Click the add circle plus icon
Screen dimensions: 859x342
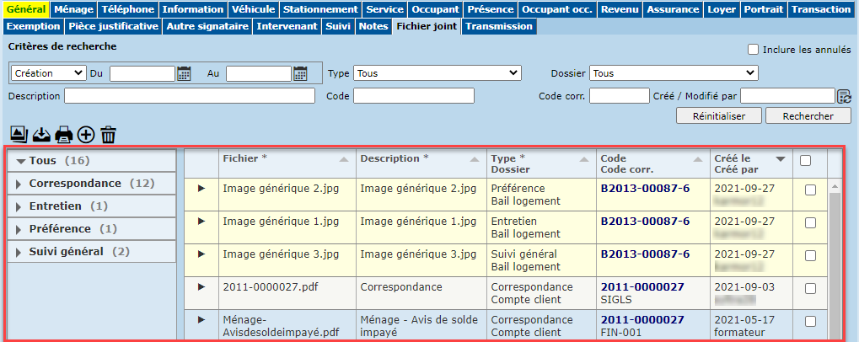coord(86,134)
